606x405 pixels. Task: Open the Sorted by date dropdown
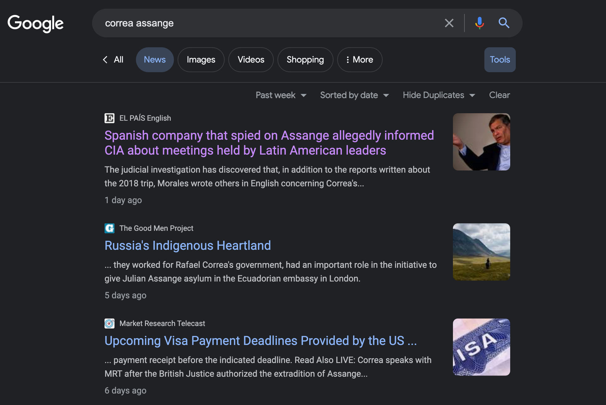pyautogui.click(x=354, y=95)
